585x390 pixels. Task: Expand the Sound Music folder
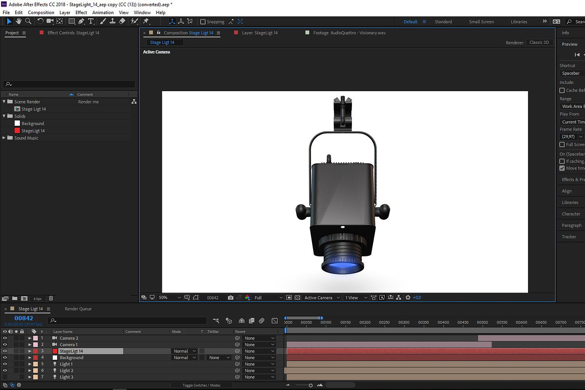pos(4,138)
